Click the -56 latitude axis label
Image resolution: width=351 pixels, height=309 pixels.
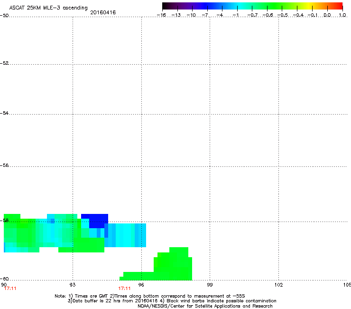pos(4,165)
